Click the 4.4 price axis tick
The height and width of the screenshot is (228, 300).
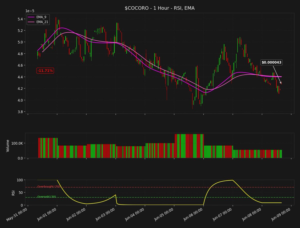coord(20,77)
